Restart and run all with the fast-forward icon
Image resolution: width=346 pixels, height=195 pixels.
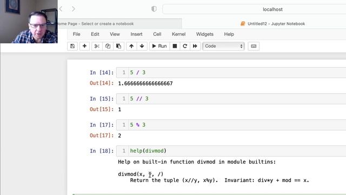[195, 46]
